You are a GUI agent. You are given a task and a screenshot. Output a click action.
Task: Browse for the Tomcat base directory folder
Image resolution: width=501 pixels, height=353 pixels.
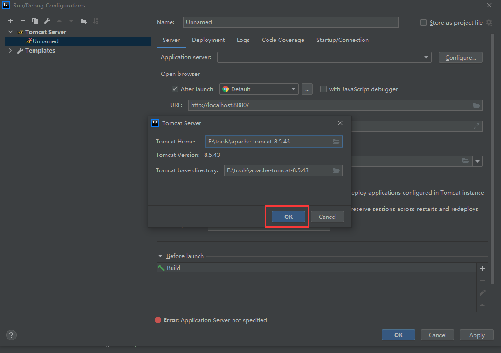pyautogui.click(x=336, y=170)
